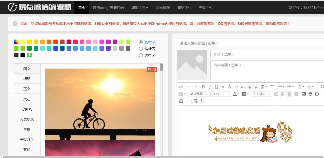The width and height of the screenshot is (324, 158).
Task: Apply strikethrough to text
Action: 229,87
